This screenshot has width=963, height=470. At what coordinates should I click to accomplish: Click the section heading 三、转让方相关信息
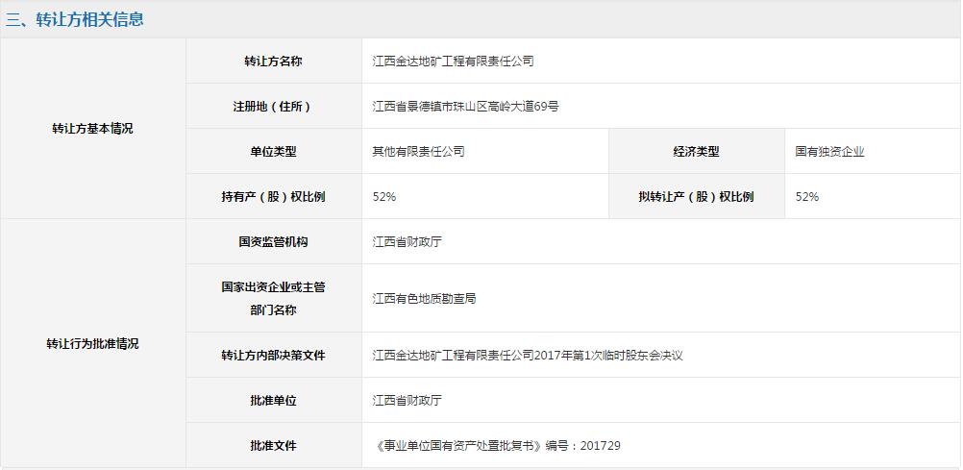coord(75,19)
